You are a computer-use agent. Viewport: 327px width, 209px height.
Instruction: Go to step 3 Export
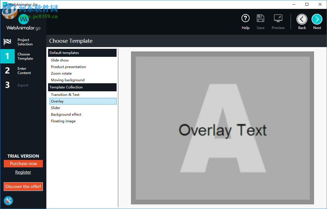pos(23,85)
